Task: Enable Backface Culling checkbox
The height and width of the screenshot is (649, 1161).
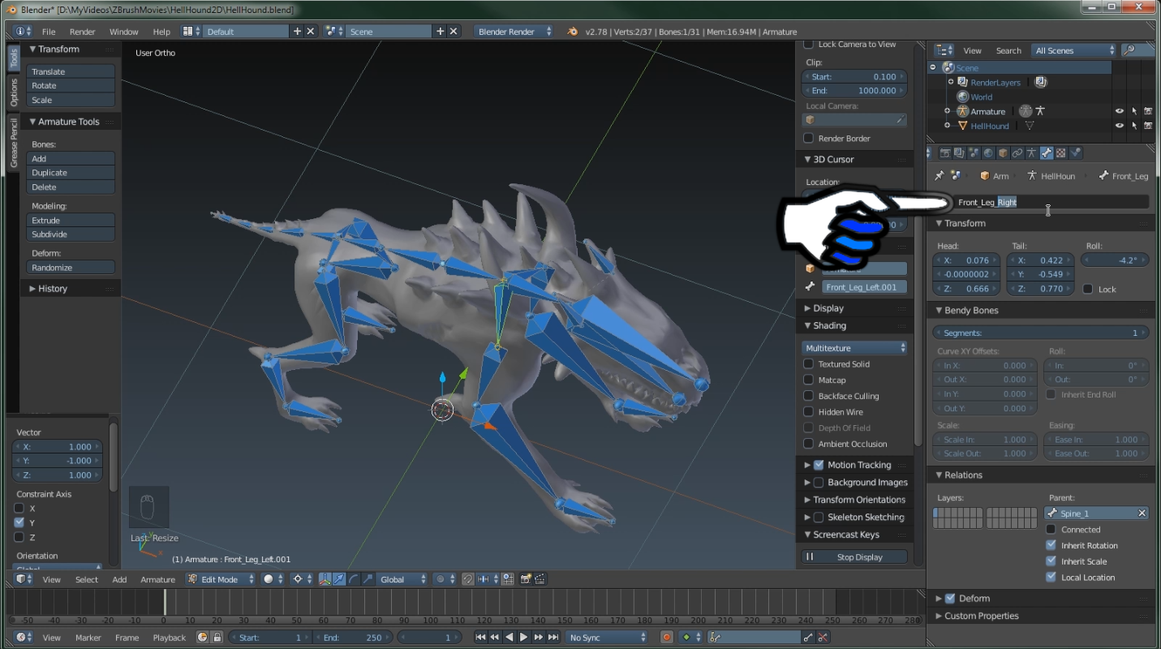Action: point(808,396)
